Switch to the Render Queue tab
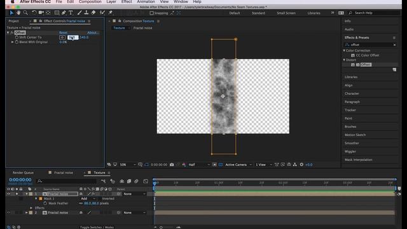Viewport: 407px width, 229px height. (23, 172)
